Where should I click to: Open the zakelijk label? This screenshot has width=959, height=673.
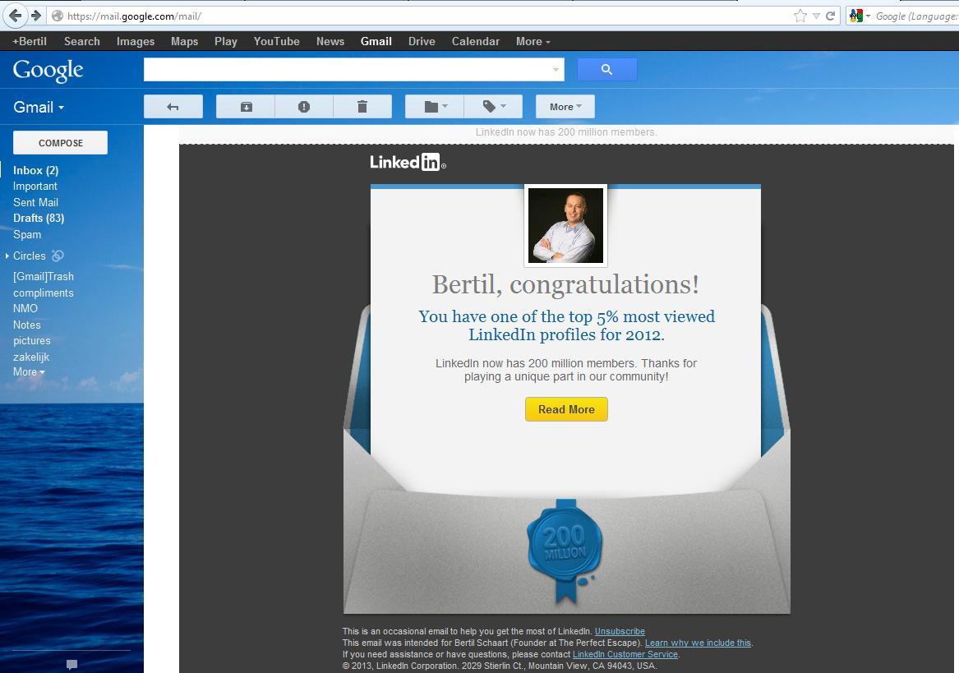31,357
